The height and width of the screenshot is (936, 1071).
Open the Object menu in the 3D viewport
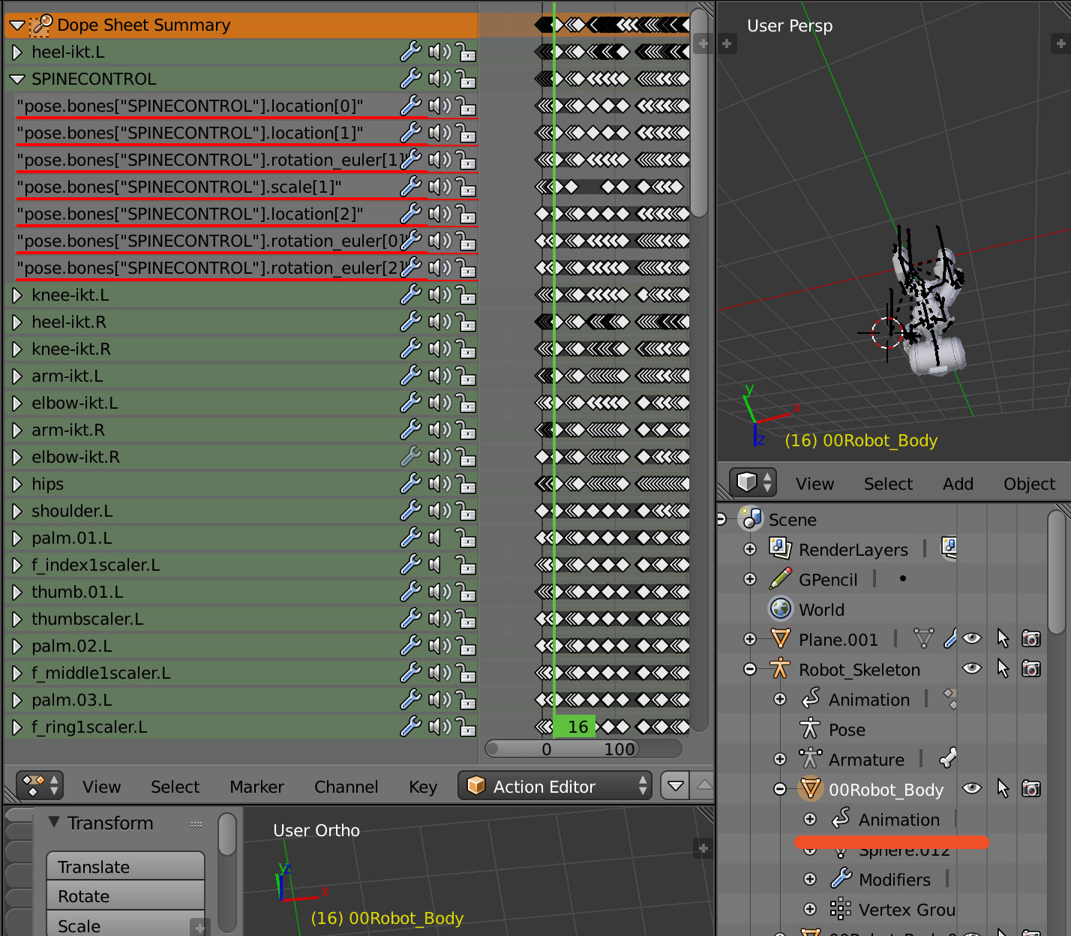(1028, 484)
